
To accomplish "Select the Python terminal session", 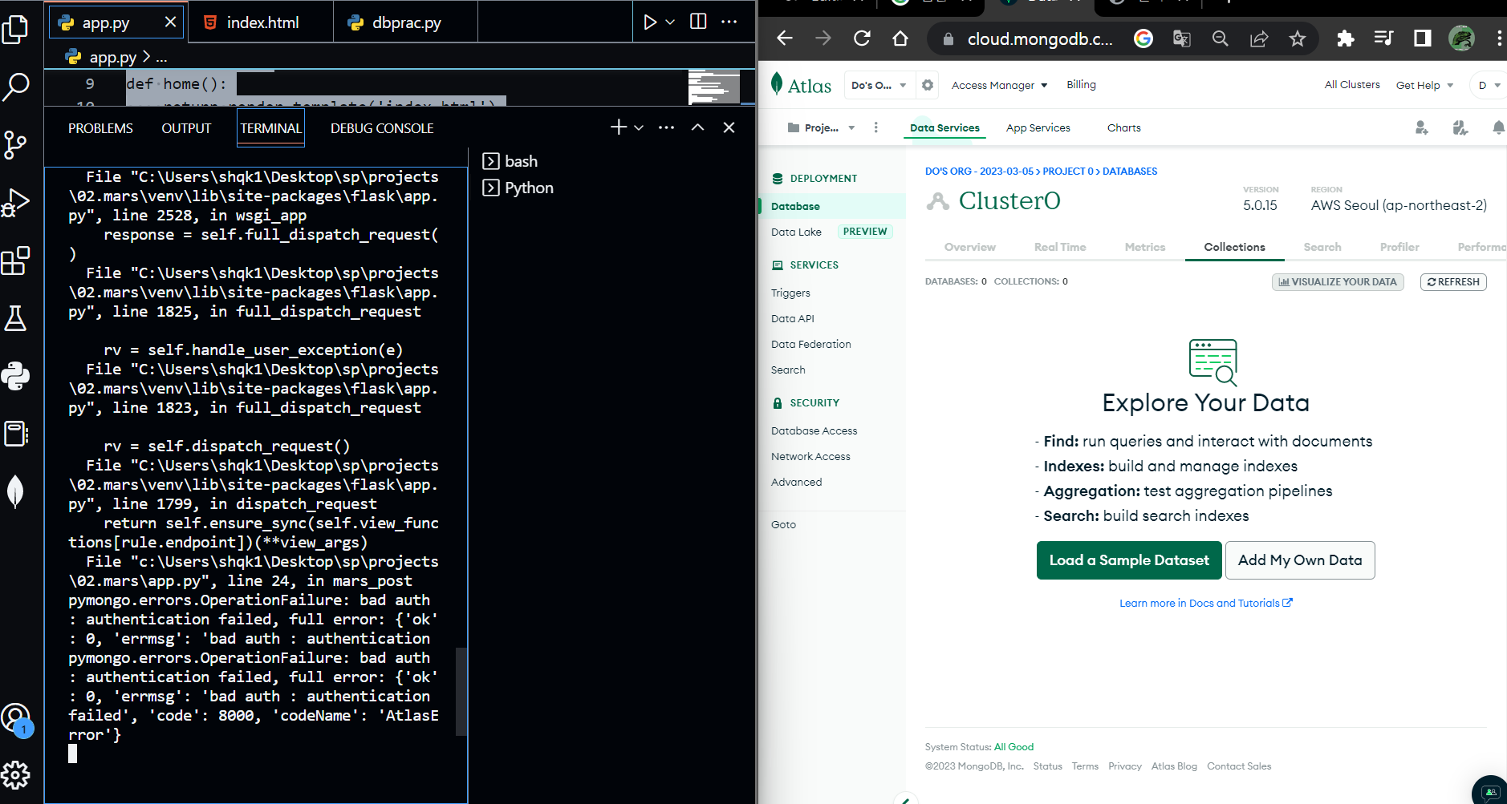I will point(518,188).
